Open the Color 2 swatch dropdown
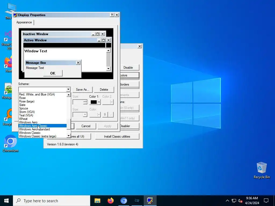Viewport: 275px width, 206px height. [108, 102]
